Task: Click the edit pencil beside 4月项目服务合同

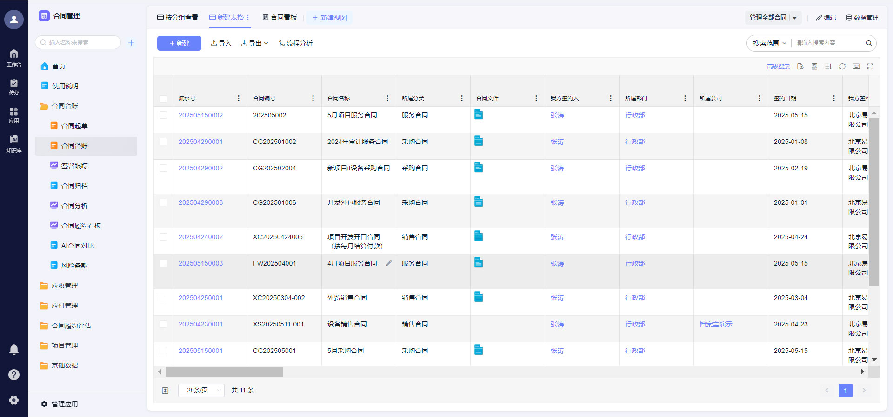Action: (389, 263)
